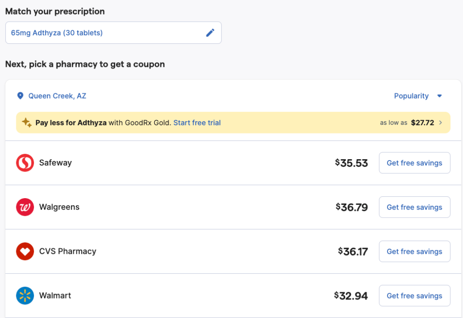Expand the sort arrow next to Popularity

(439, 96)
